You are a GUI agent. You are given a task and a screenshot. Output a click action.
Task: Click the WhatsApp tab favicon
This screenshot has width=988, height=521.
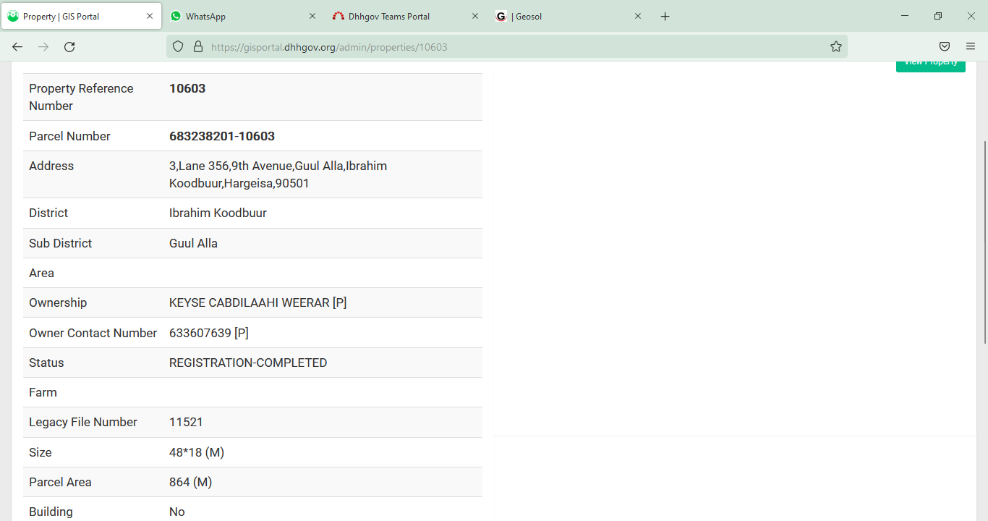(x=176, y=16)
